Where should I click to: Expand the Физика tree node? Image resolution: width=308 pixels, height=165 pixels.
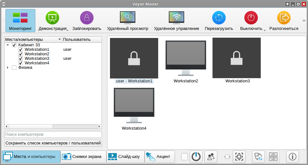point(8,68)
